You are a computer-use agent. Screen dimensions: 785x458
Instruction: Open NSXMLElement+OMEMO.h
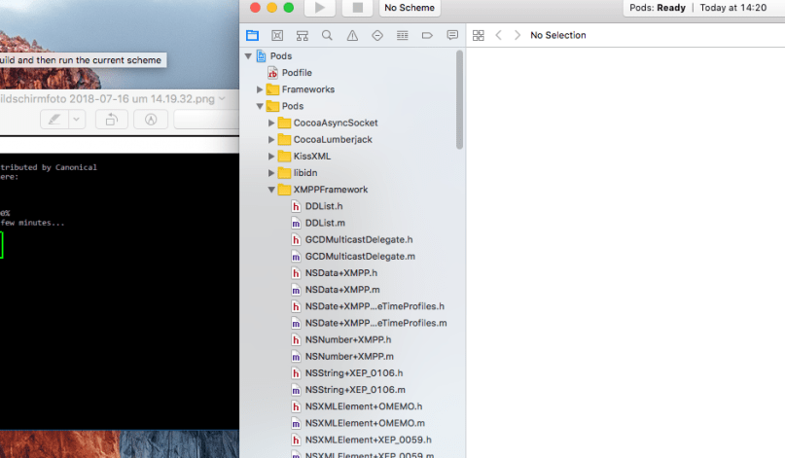click(364, 406)
